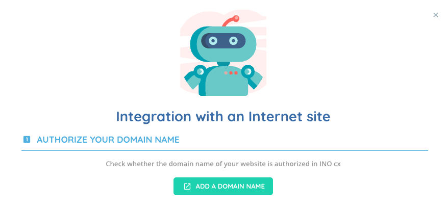Click the red dots on the robot's chest
Screen dimensions: 447x210
coord(231,73)
